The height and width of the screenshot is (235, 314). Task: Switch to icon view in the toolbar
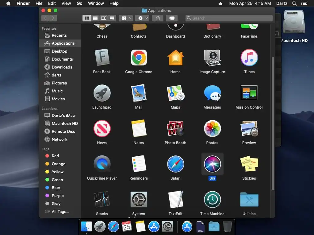click(x=87, y=18)
